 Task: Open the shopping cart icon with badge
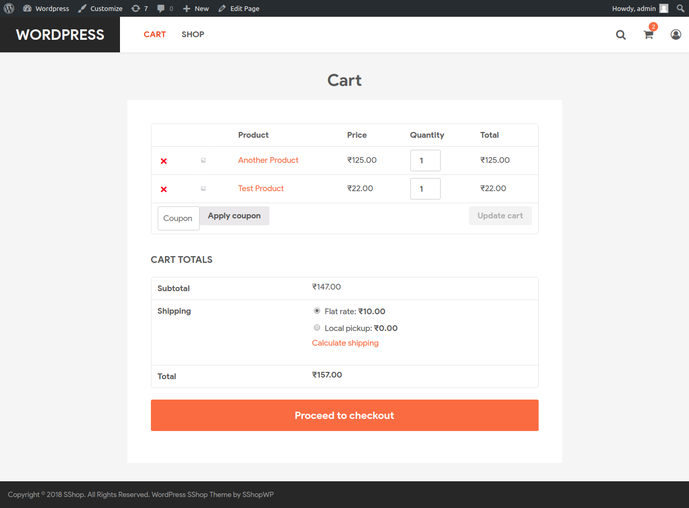[x=649, y=35]
